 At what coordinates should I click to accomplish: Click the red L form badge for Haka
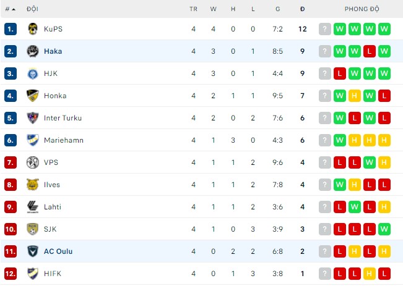tap(370, 51)
